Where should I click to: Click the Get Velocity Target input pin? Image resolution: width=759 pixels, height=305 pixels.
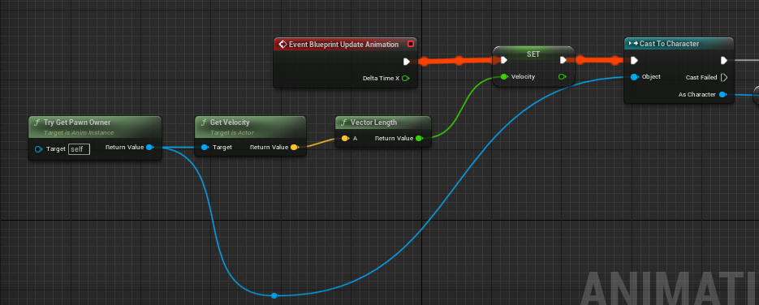[205, 147]
